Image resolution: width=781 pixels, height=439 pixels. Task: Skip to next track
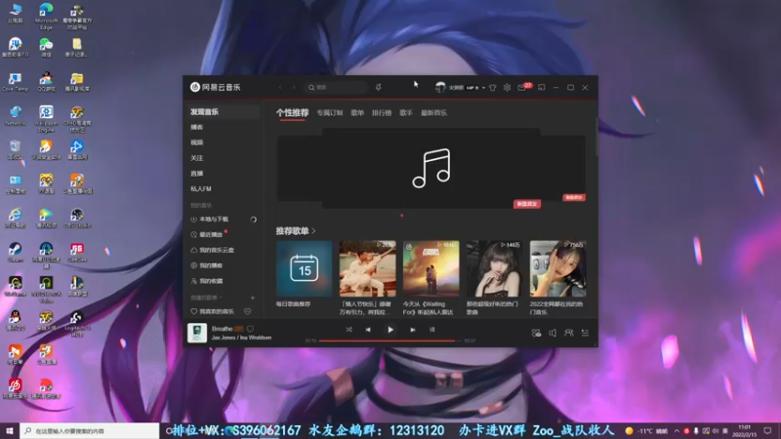[412, 330]
